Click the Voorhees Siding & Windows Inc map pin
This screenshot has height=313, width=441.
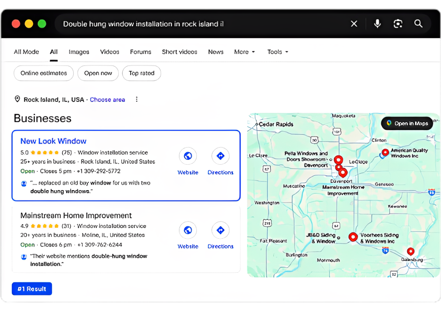(353, 237)
